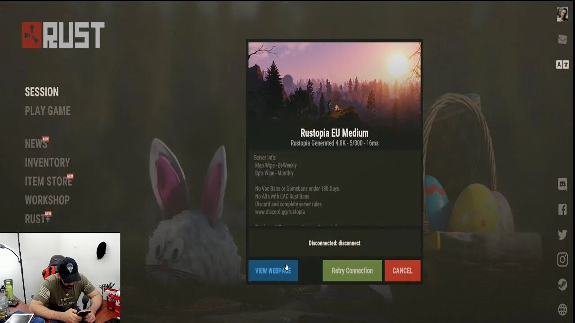This screenshot has height=323, width=575.
Task: Open the Workshop menu item
Action: (47, 200)
